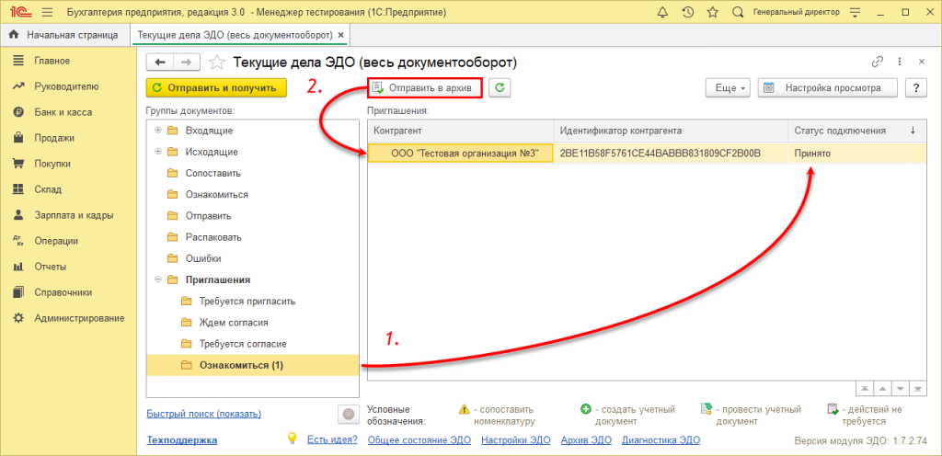Select the Сопоставить folder
Screen dimensions: 942x456
tap(213, 174)
